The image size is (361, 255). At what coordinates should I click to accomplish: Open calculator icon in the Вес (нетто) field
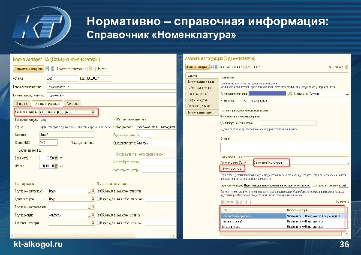pos(56,158)
